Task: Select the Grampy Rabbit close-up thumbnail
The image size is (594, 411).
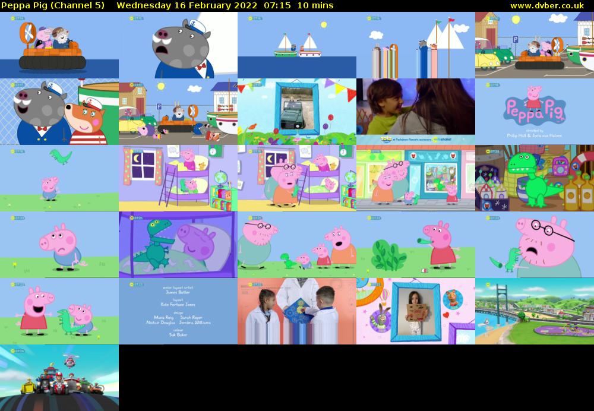Action: (x=178, y=45)
